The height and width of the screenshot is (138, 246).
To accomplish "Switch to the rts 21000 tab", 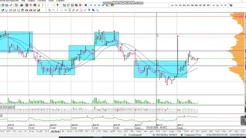I will coord(78,131).
